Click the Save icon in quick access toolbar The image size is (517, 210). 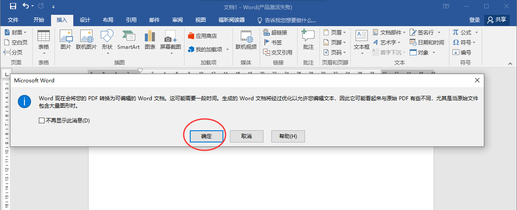[x=13, y=6]
